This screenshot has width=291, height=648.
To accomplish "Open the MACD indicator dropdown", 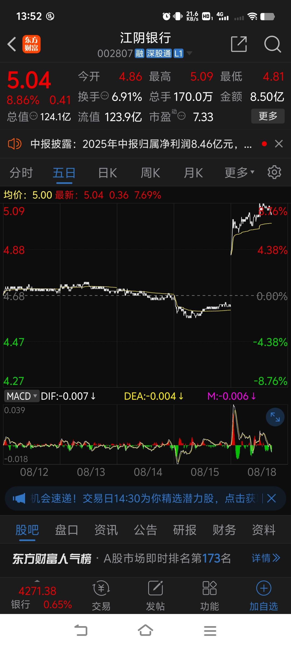I will 22,396.
